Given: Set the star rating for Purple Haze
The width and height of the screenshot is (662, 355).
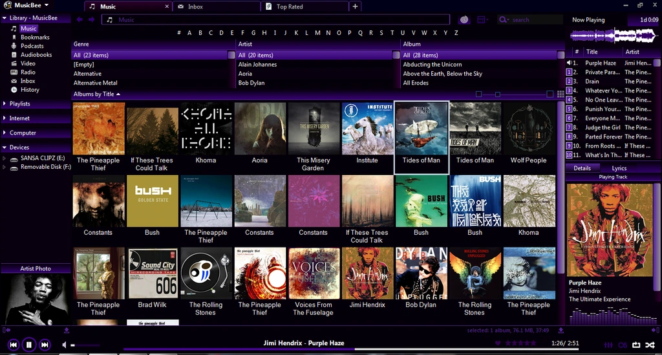Looking at the screenshot, I should [x=521, y=343].
